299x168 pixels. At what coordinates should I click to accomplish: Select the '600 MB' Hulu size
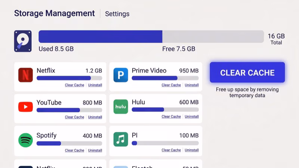pyautogui.click(x=189, y=102)
